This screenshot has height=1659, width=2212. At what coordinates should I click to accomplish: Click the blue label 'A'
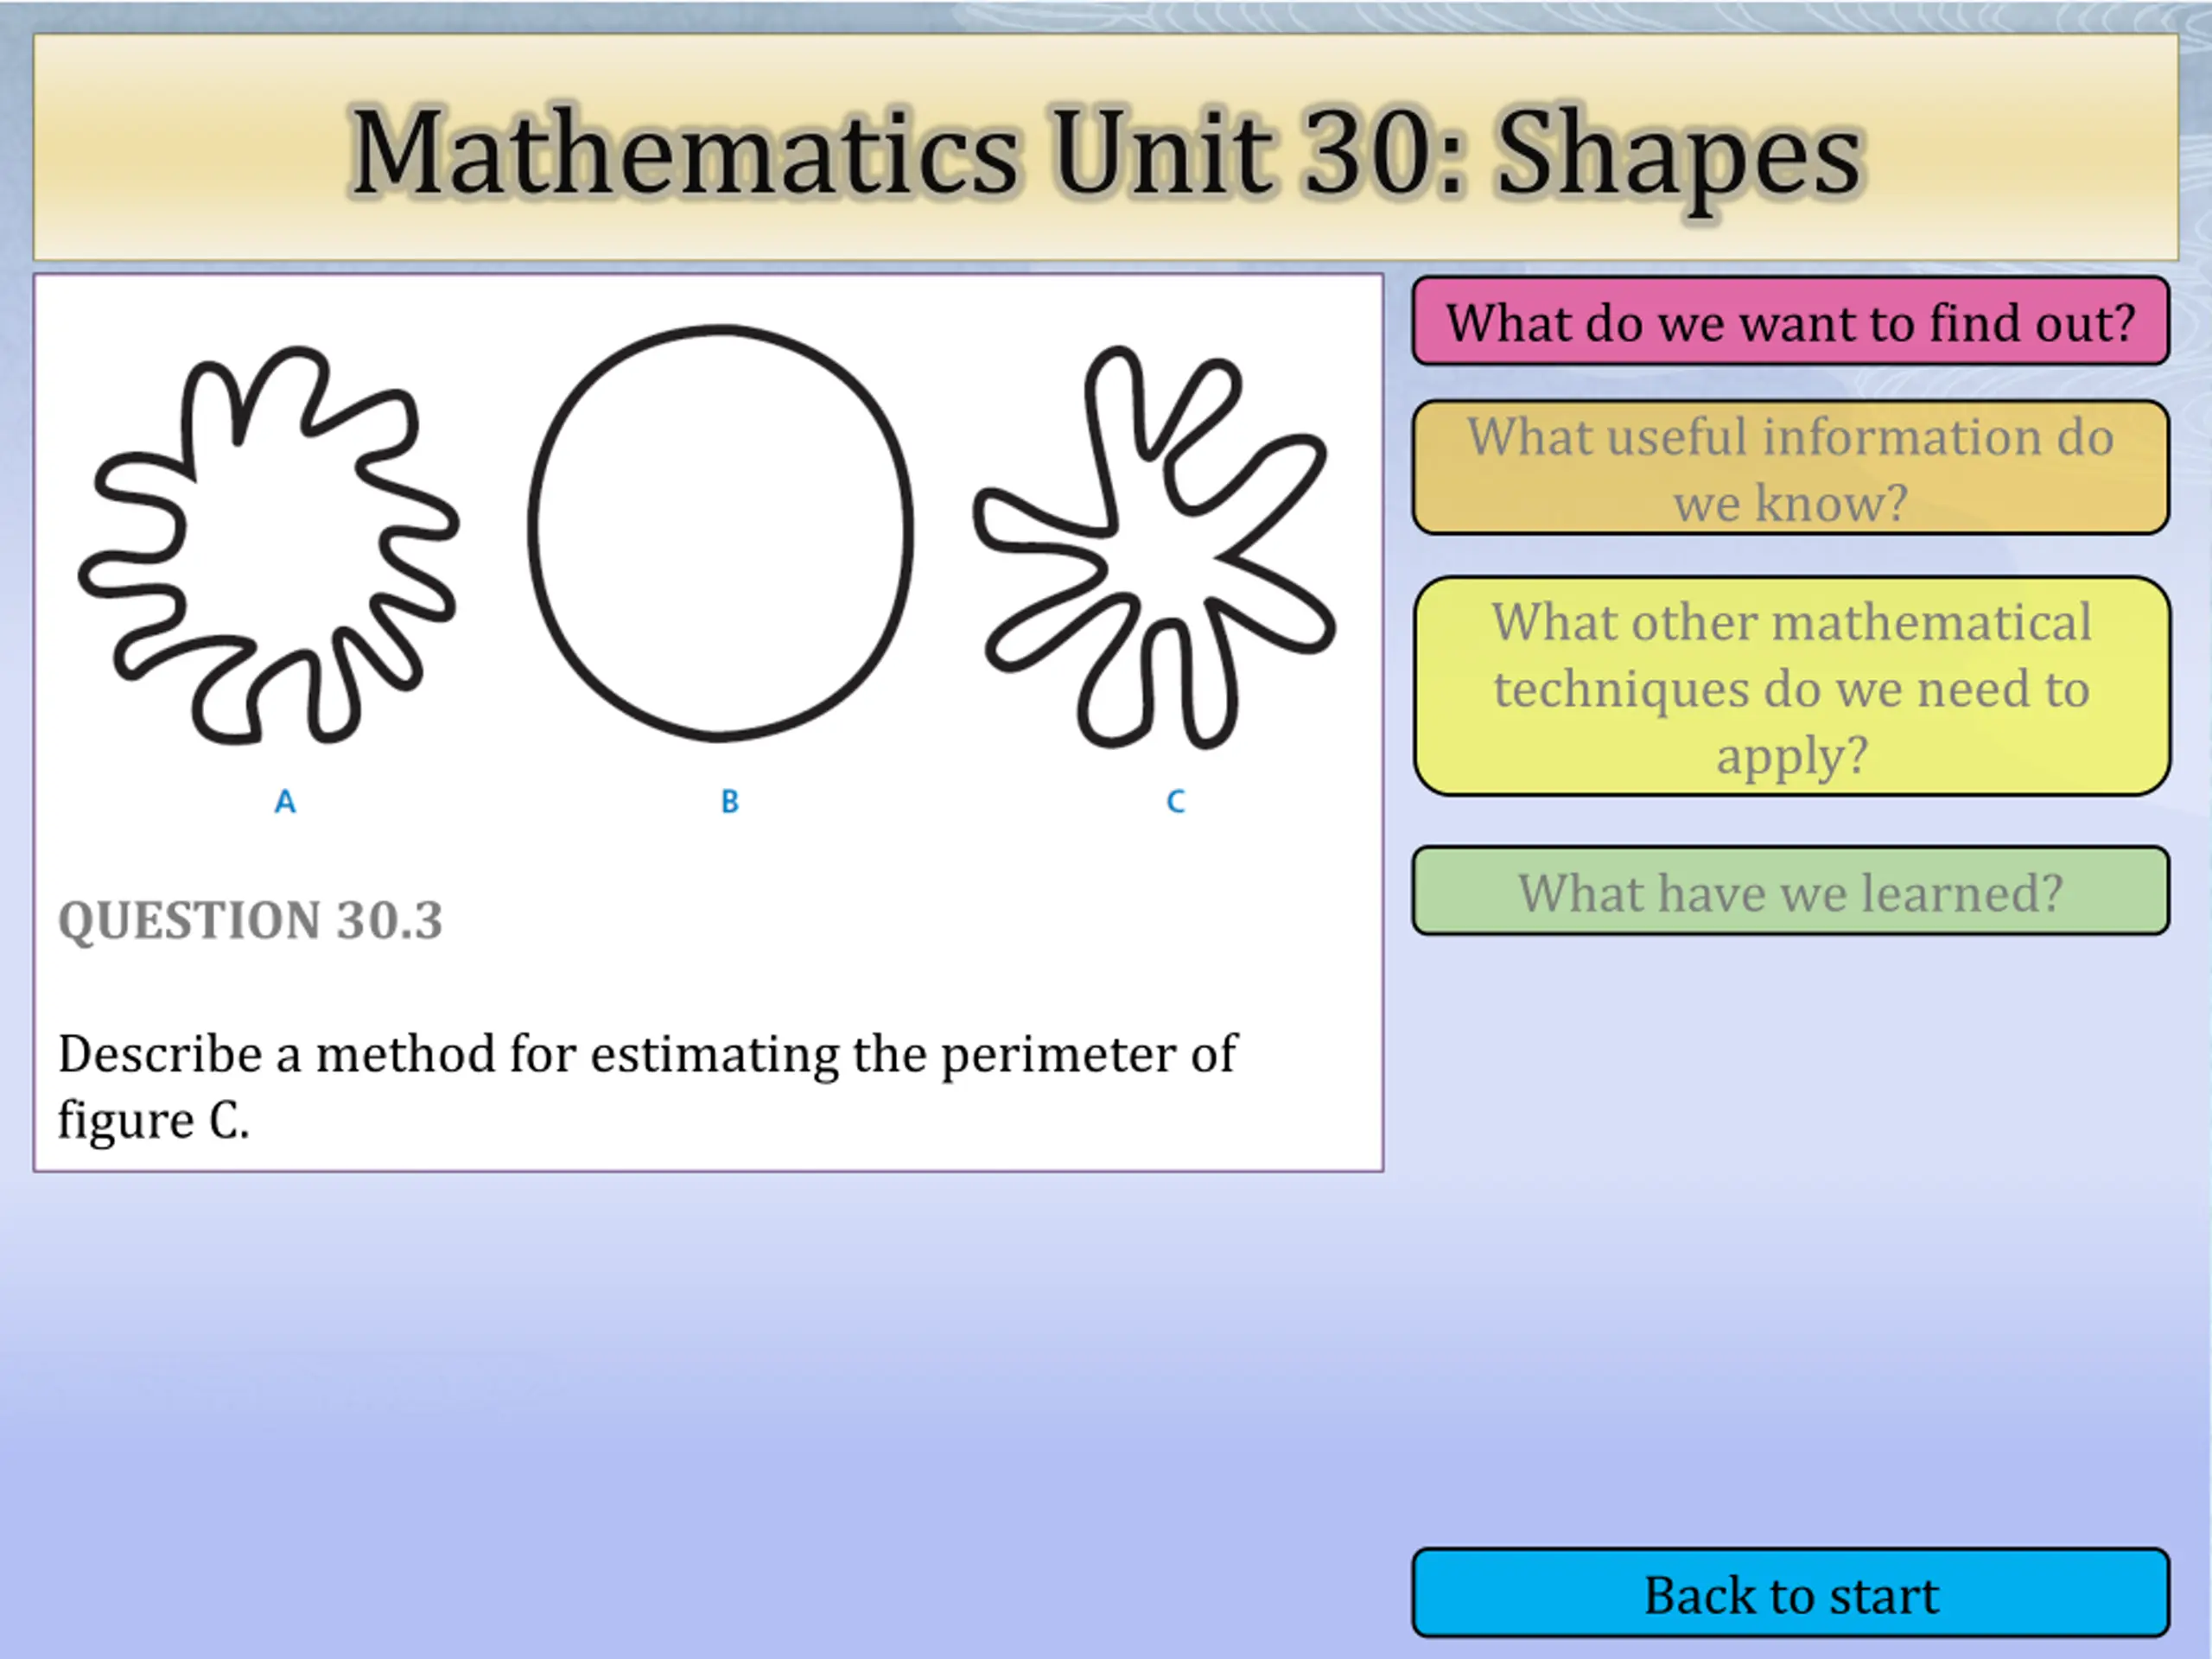[x=285, y=801]
